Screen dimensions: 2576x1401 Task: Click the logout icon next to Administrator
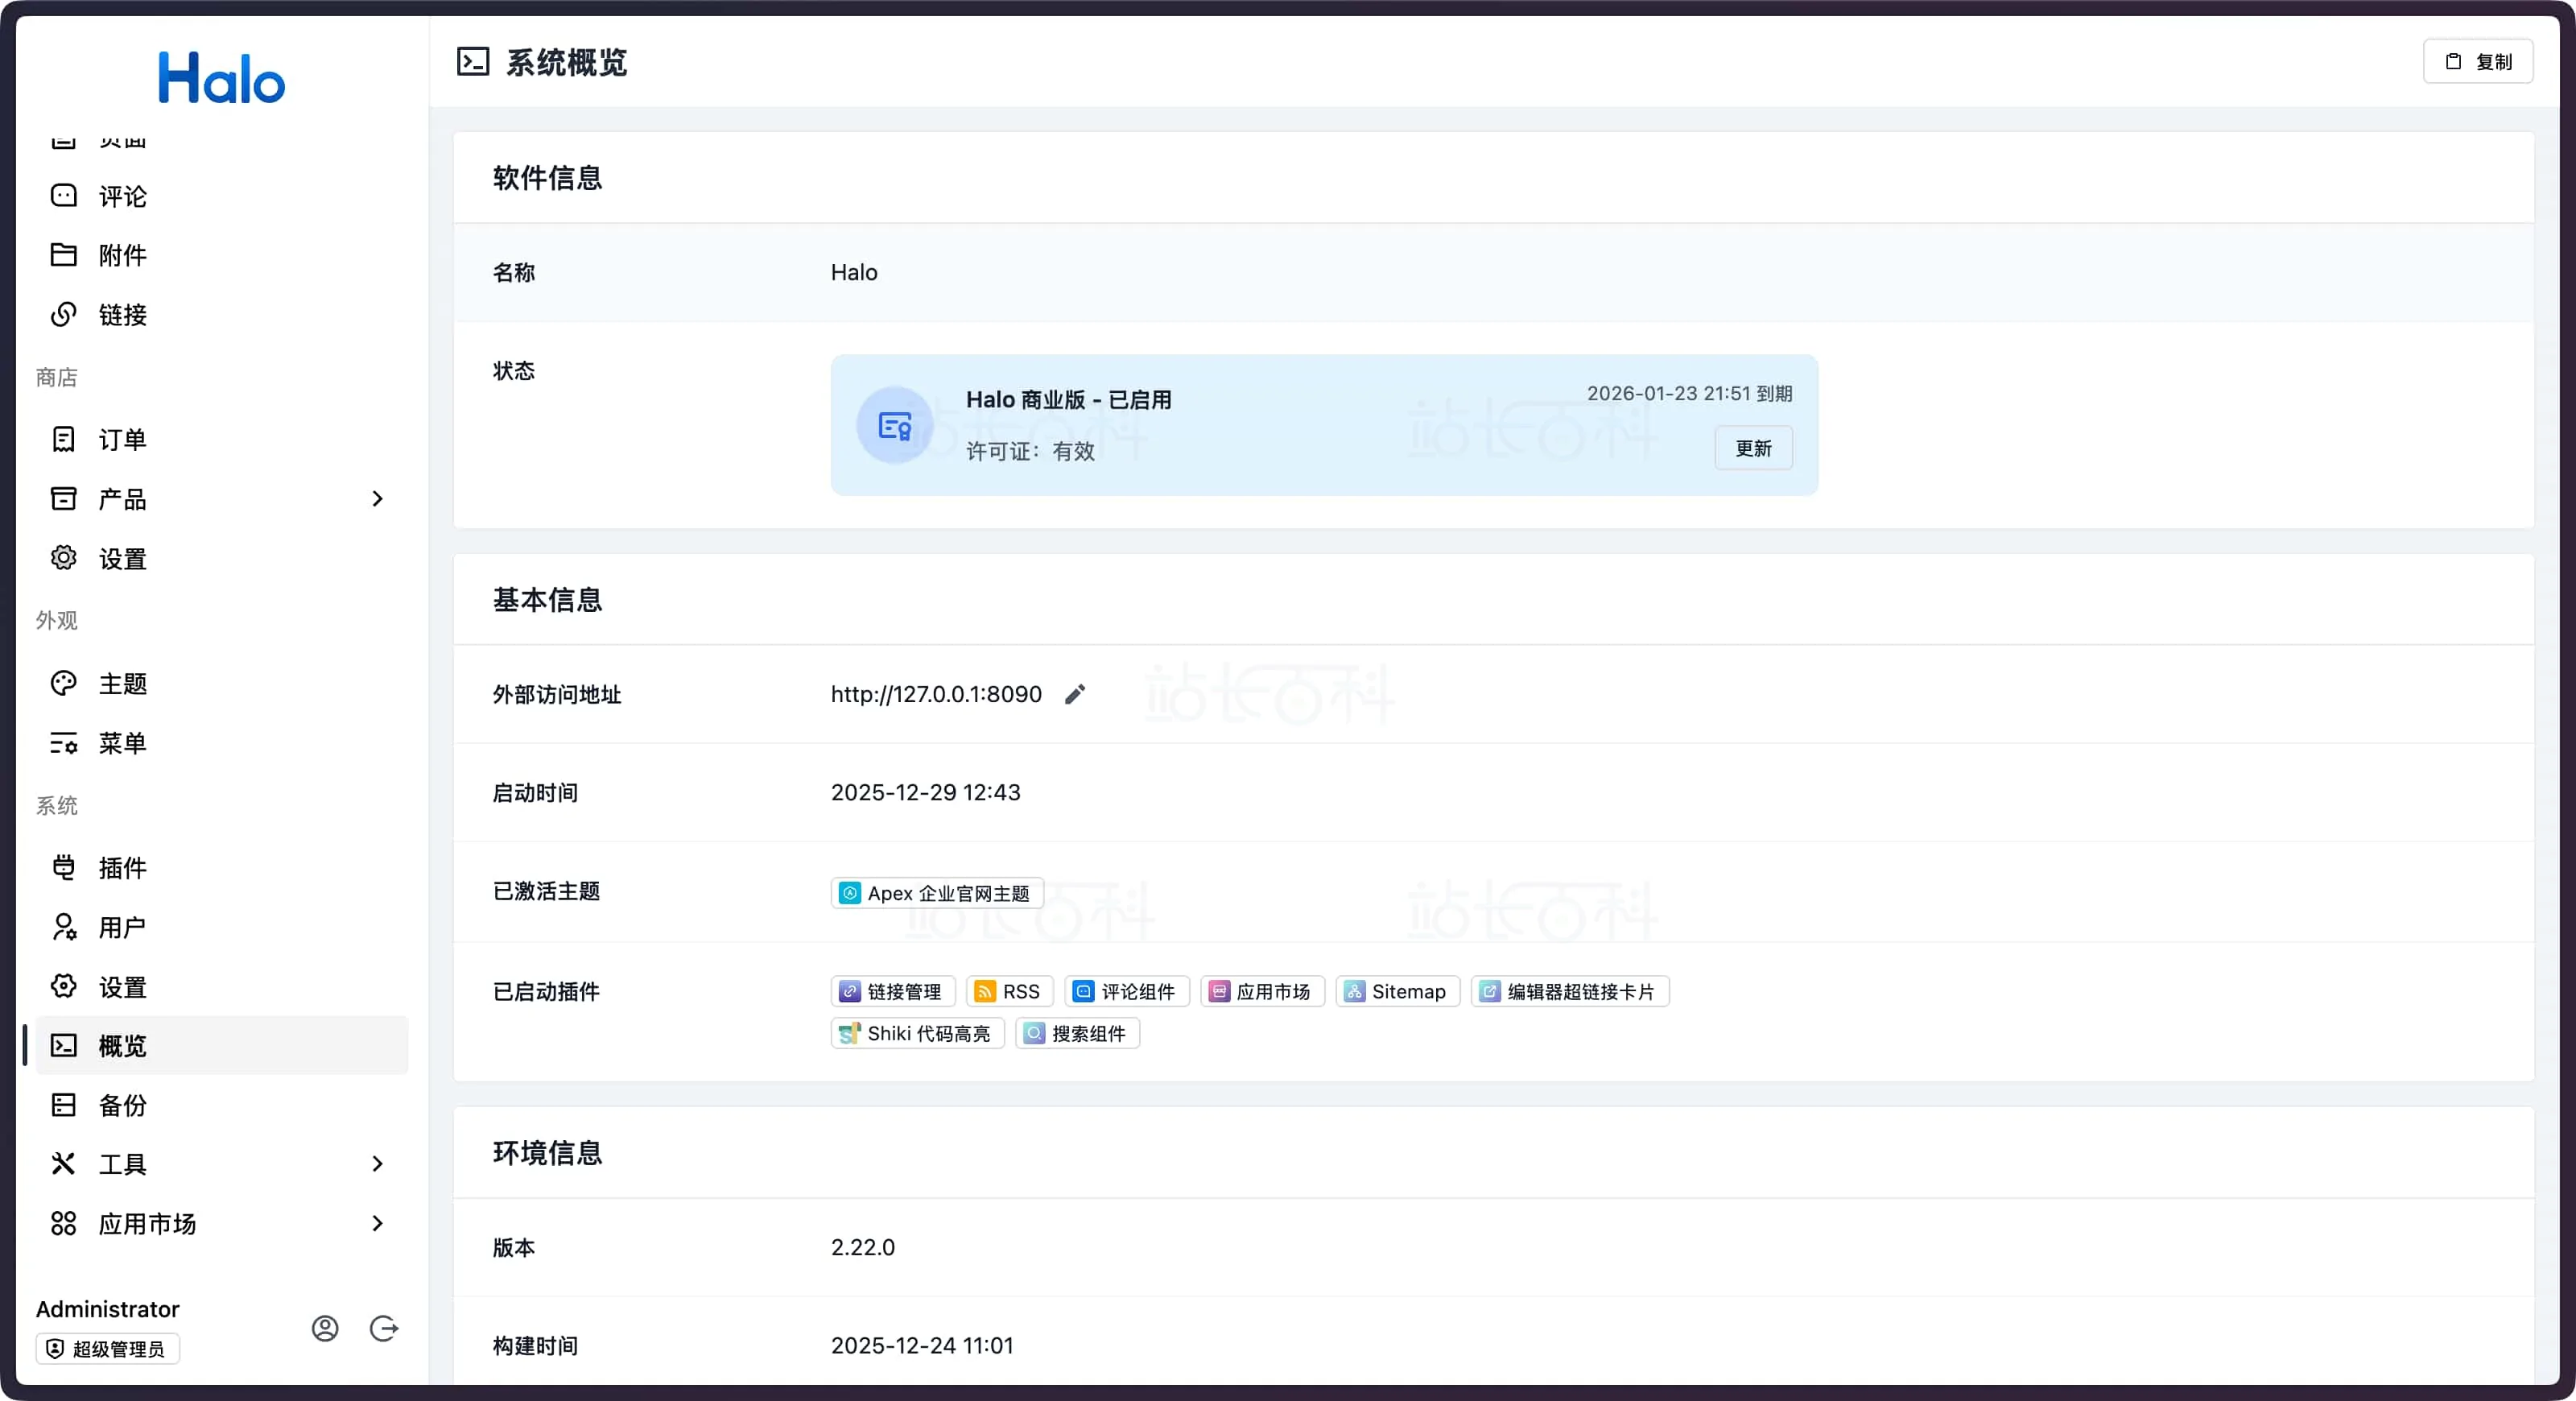click(384, 1328)
